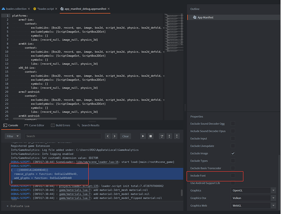The height and width of the screenshot is (214, 281).
Task: Open the Search Results tab
Action: [88, 125]
